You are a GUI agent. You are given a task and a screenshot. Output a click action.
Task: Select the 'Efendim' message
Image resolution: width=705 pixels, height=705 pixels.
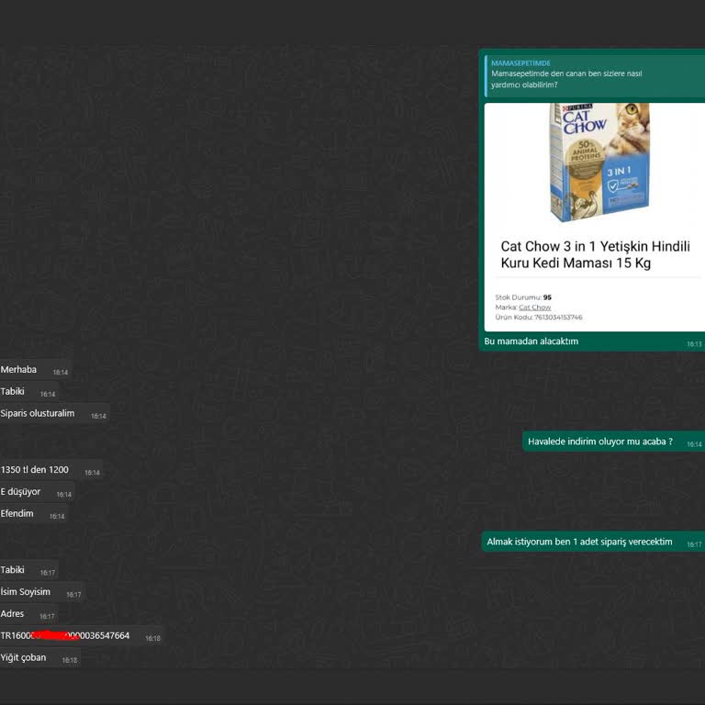point(34,514)
